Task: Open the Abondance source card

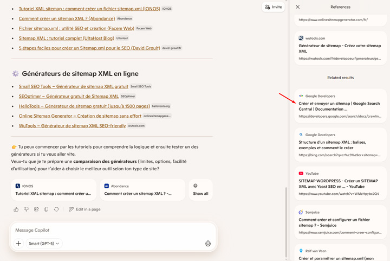Action: point(142,189)
